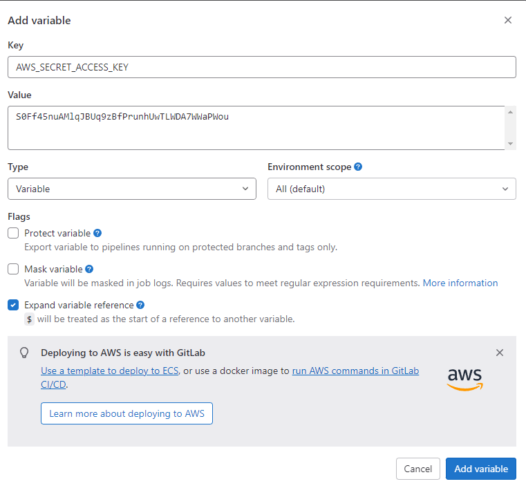Click into the Key input field
Viewport: 526px width, 486px height.
262,67
